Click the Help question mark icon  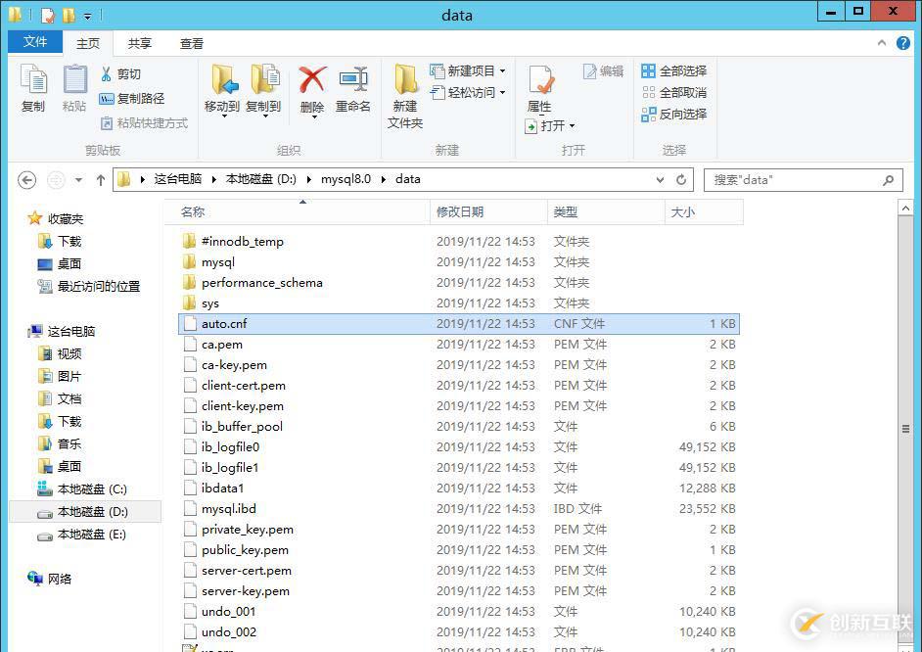click(902, 42)
